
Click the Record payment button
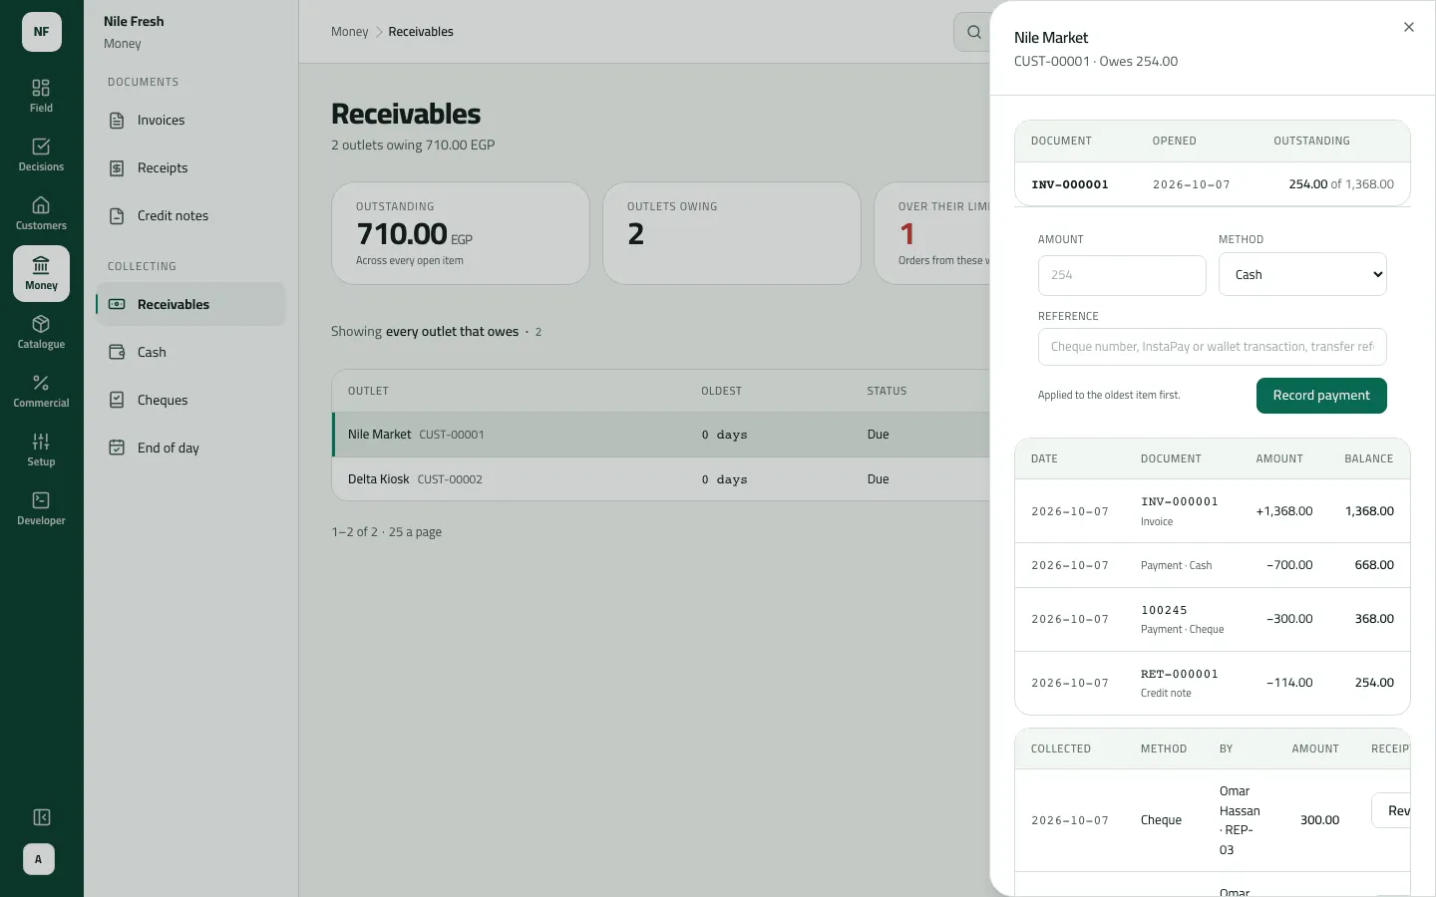click(x=1321, y=396)
